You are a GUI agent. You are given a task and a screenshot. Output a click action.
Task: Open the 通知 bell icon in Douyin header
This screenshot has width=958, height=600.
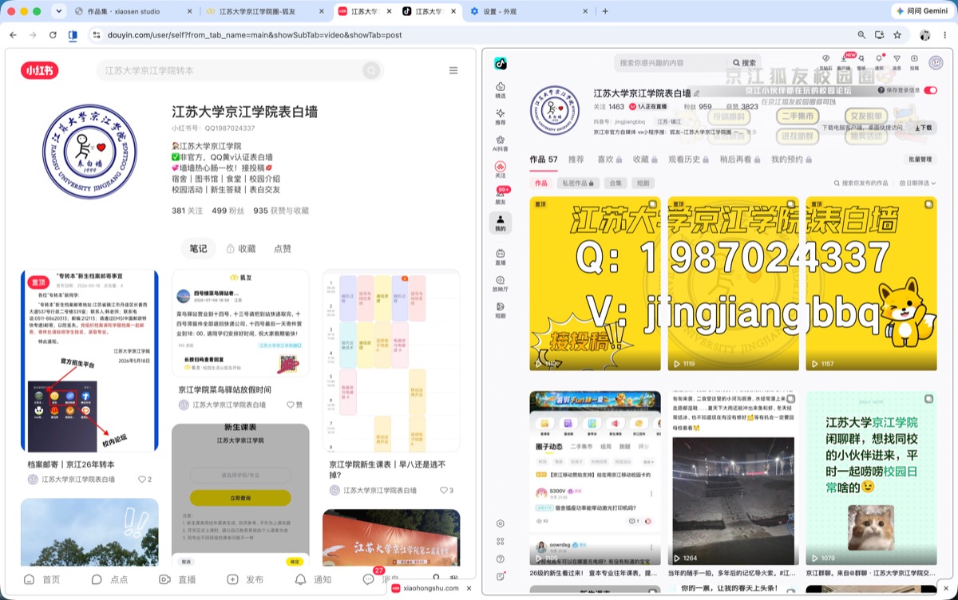pyautogui.click(x=879, y=59)
